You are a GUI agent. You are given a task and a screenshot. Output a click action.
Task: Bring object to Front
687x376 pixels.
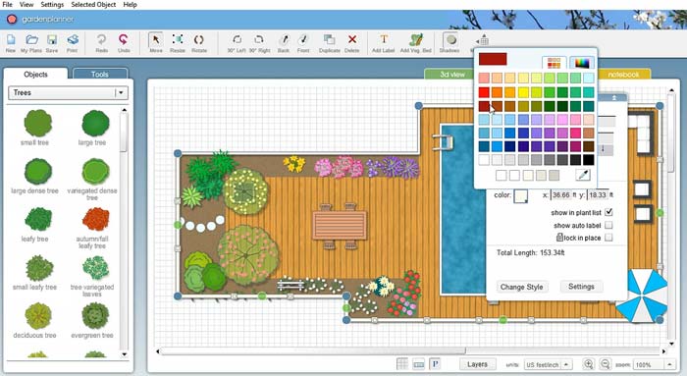[x=303, y=40]
